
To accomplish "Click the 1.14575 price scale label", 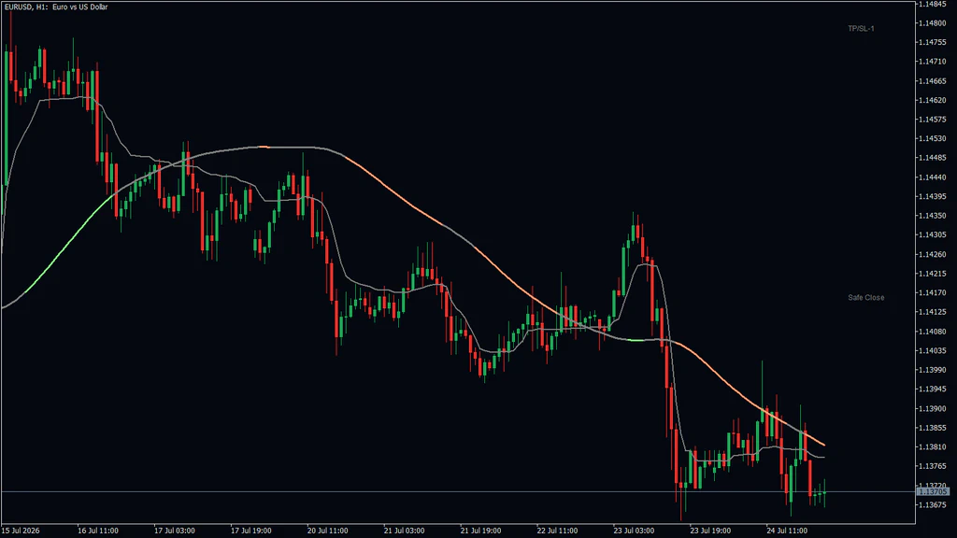I will pyautogui.click(x=932, y=120).
